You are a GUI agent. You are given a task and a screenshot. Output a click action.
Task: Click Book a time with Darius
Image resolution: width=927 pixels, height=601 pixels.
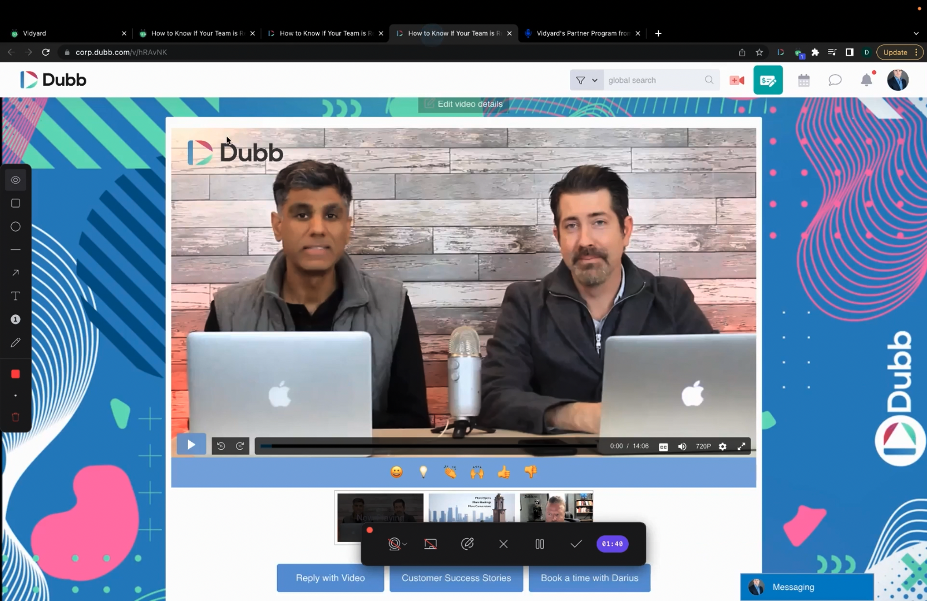pyautogui.click(x=590, y=578)
